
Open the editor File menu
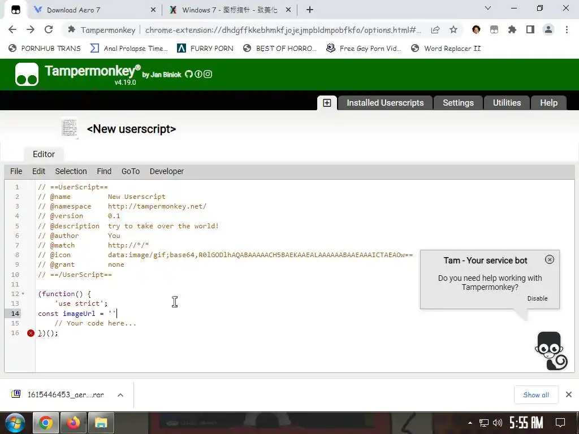coord(16,171)
